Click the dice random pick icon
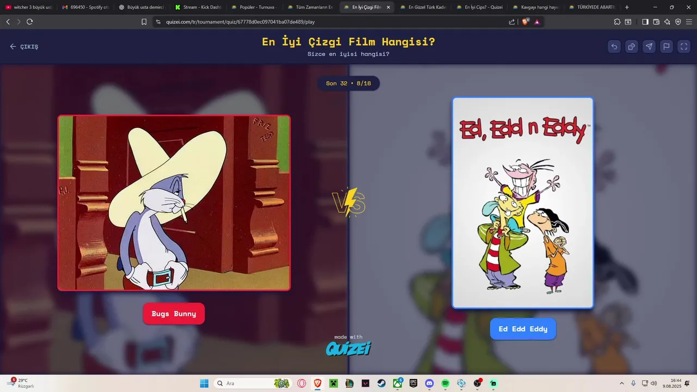Viewport: 697px width, 392px height. tap(632, 46)
